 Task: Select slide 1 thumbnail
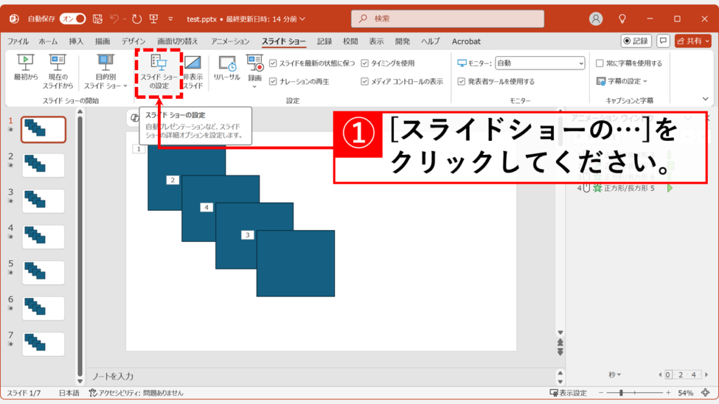(x=44, y=130)
